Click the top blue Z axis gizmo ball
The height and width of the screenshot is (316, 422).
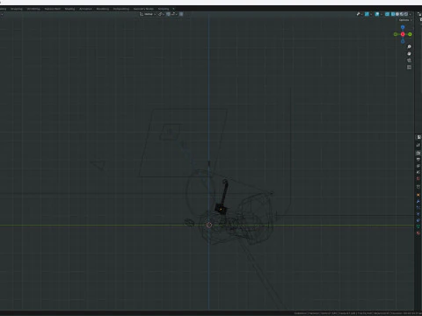pyautogui.click(x=403, y=27)
